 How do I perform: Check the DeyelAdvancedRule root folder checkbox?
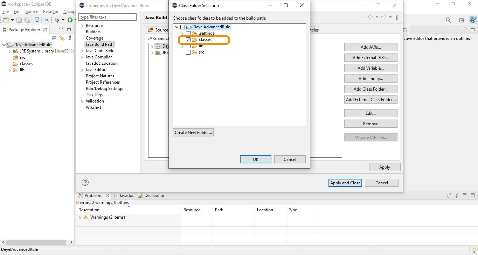point(182,27)
